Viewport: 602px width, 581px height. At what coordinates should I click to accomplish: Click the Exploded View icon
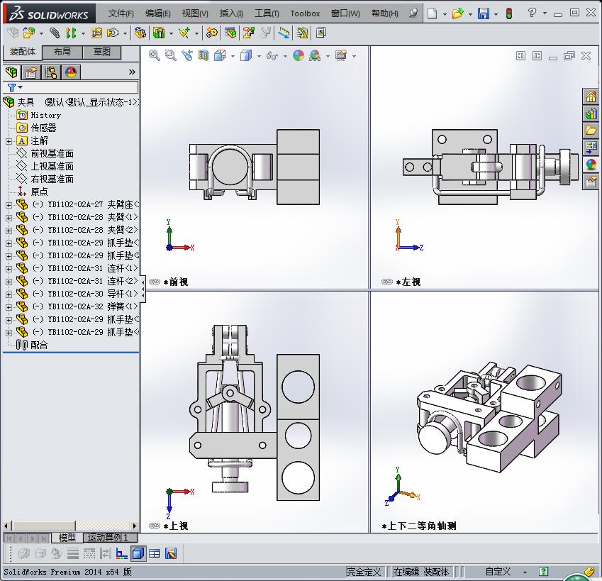(248, 33)
